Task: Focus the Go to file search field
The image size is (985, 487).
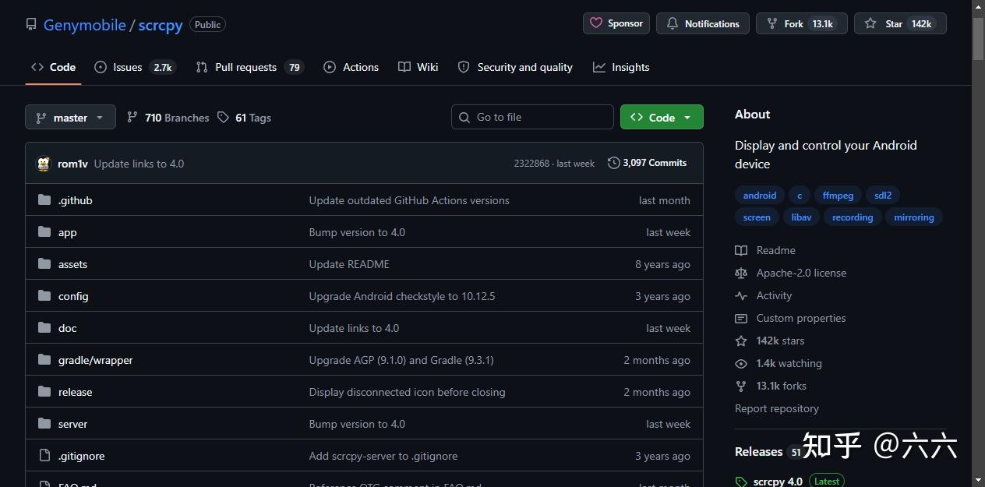Action: (x=532, y=117)
